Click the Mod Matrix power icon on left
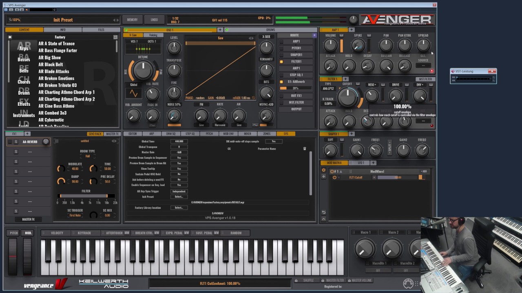The width and height of the screenshot is (522, 293). pos(323,170)
